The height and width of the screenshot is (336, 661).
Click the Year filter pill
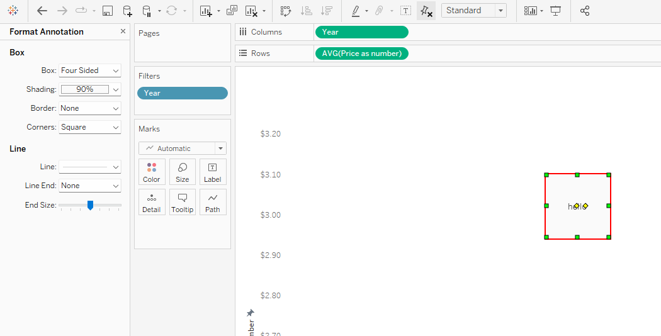[x=183, y=93]
